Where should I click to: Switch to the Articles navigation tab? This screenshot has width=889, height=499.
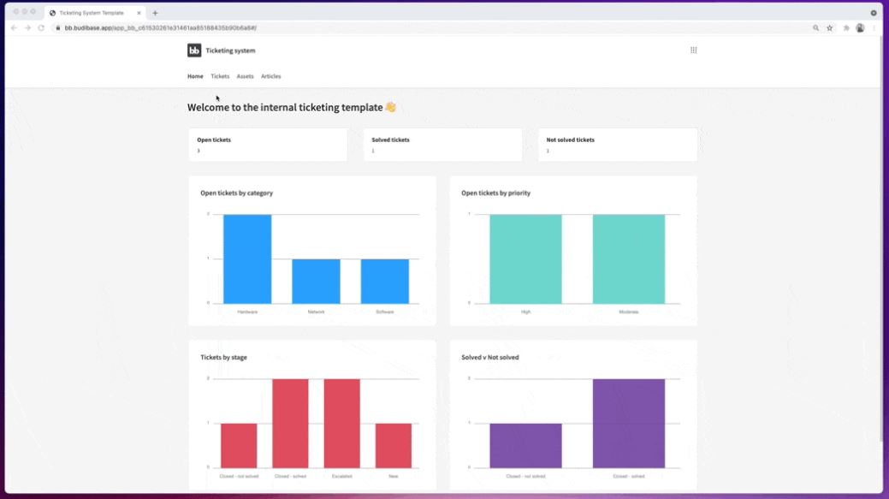coord(270,76)
